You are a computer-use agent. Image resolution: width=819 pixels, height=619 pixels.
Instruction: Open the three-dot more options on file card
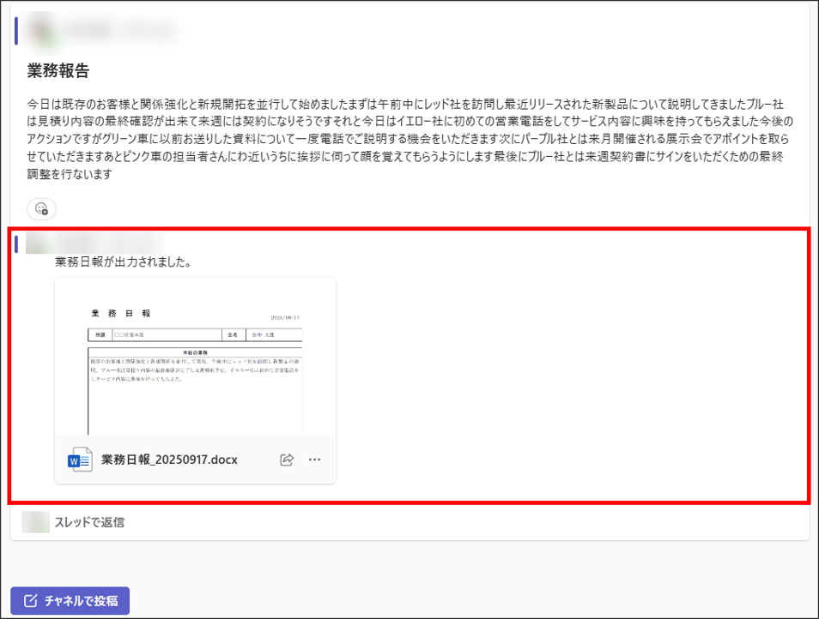click(x=314, y=460)
